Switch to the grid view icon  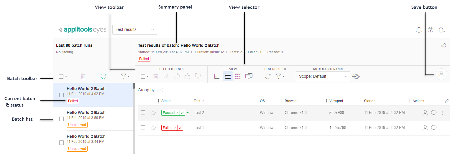click(x=238, y=76)
